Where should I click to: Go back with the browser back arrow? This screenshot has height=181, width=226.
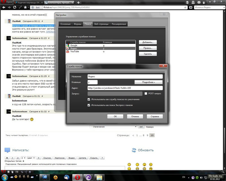click(x=4, y=7)
